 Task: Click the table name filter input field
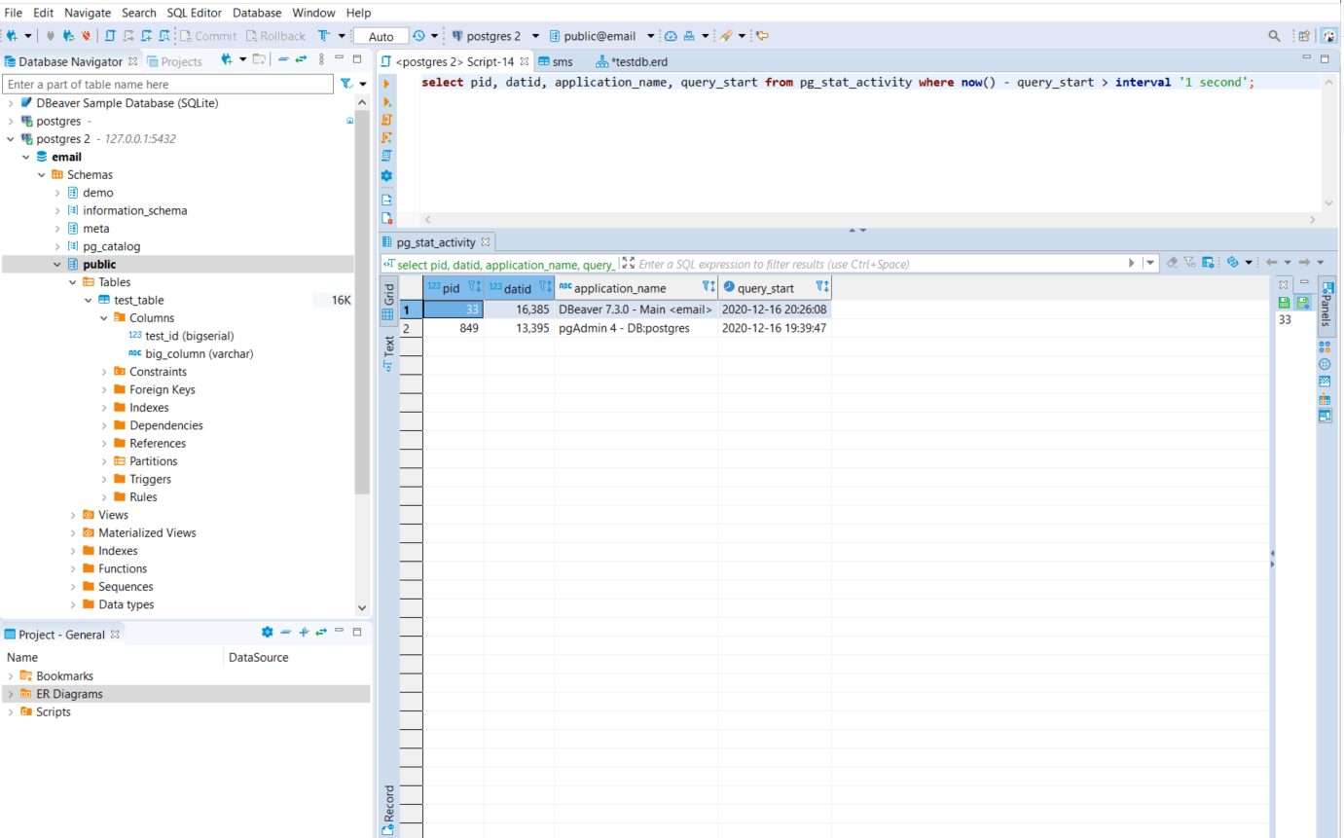[167, 84]
